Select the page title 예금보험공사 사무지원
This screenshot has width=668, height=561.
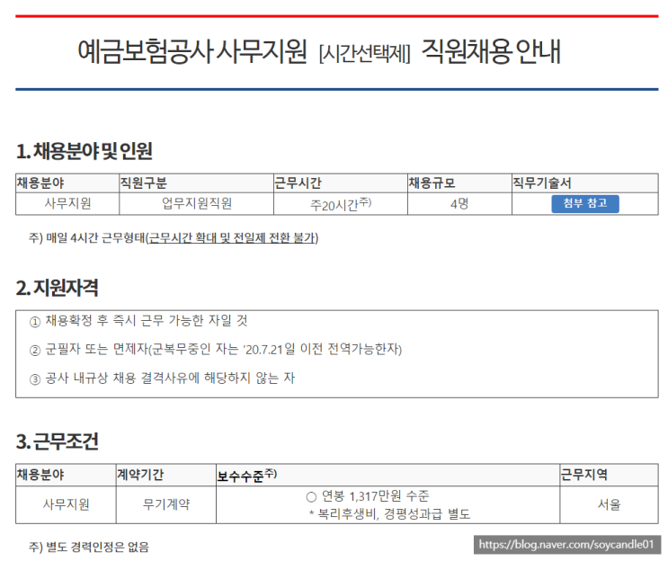(x=191, y=51)
